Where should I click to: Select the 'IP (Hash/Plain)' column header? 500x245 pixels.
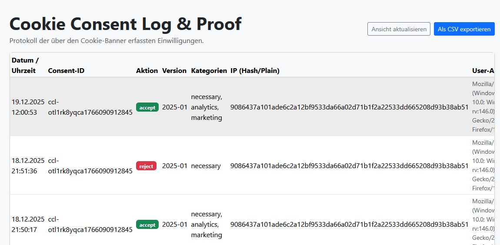pyautogui.click(x=255, y=70)
